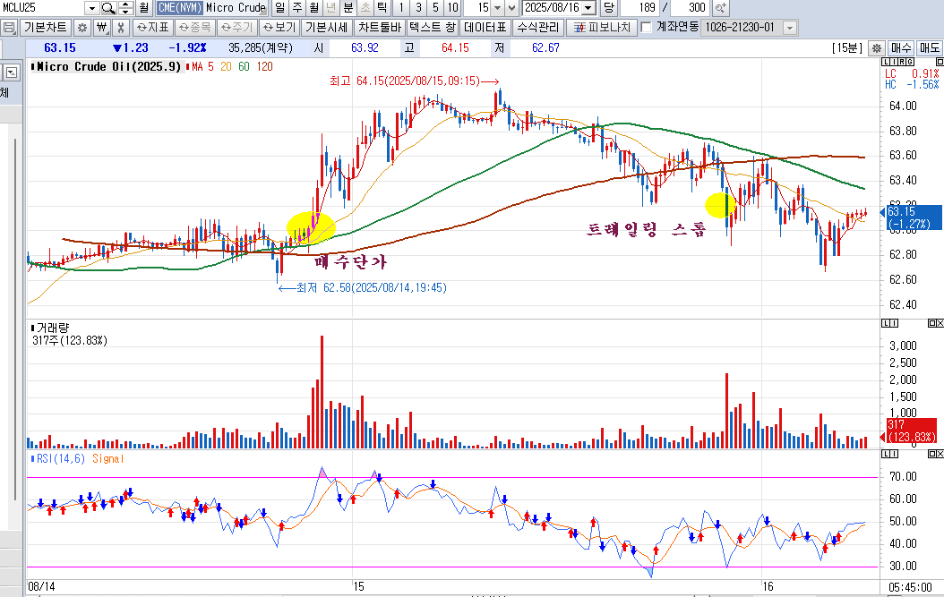Click the scissors tool icon in the toolbar
The width and height of the screenshot is (944, 597).
click(x=120, y=28)
